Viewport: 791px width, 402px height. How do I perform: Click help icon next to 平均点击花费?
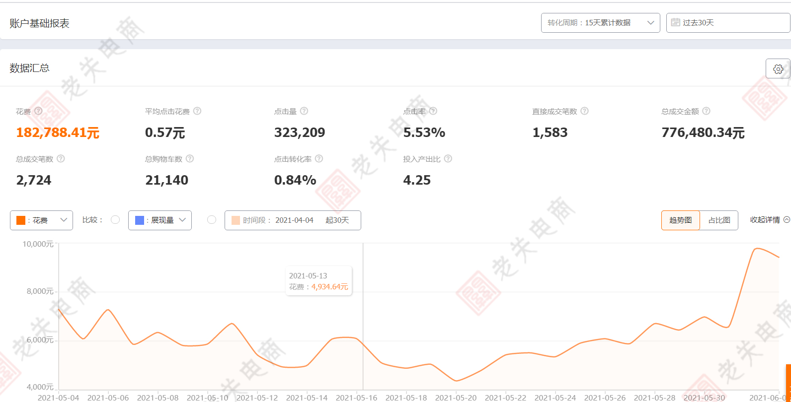[x=197, y=111]
